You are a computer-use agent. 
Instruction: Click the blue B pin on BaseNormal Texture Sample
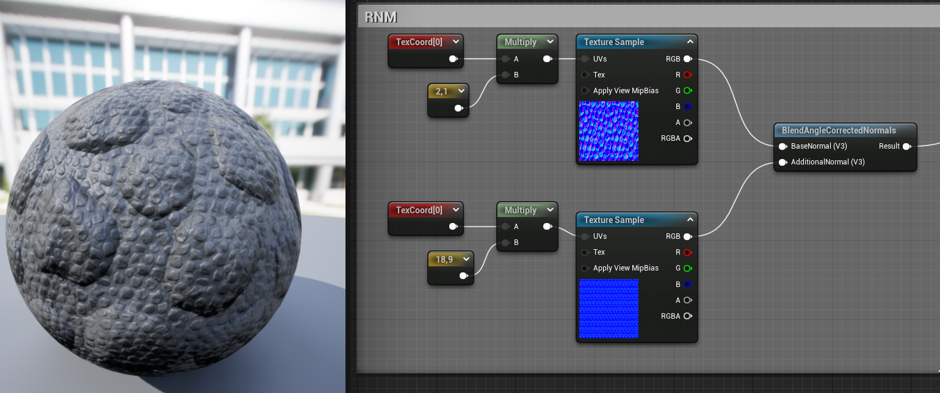687,107
